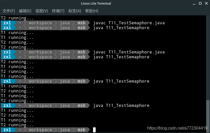This screenshot has height=133, width=210.
Task: Open the 文件(F) menu
Action: (x=9, y=11)
